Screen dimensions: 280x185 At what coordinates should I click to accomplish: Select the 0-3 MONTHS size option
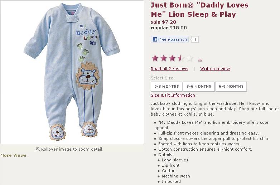(x=166, y=87)
